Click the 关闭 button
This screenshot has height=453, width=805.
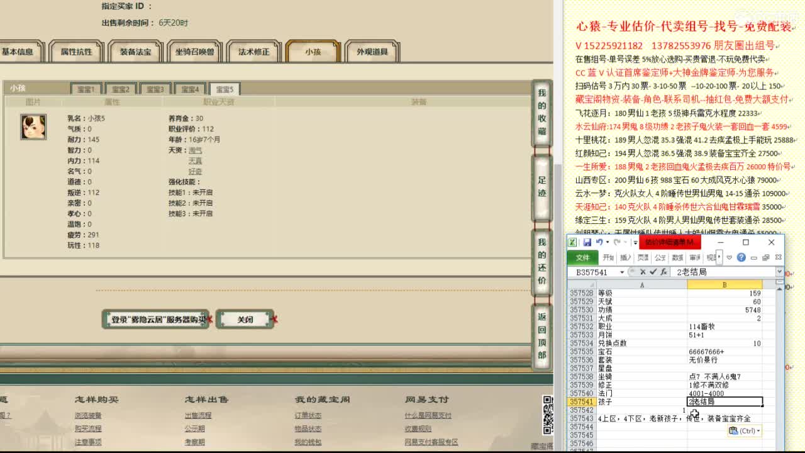pos(245,319)
